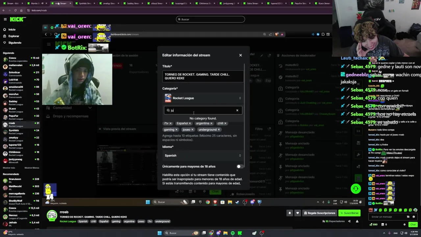Open GranJason recommended channel
Screen dimensions: 421x237
point(20,180)
